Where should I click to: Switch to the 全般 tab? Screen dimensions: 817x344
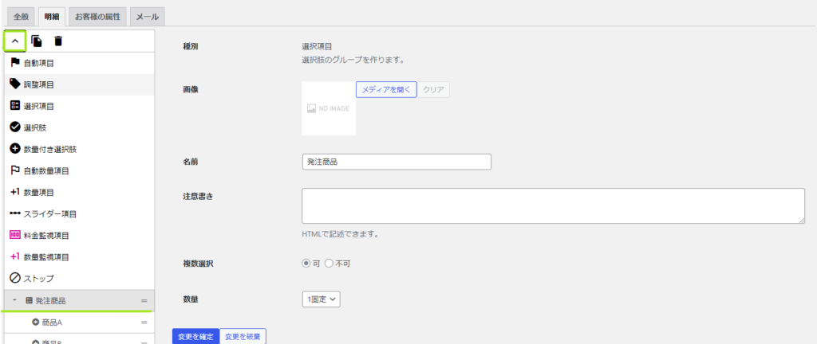tap(21, 16)
